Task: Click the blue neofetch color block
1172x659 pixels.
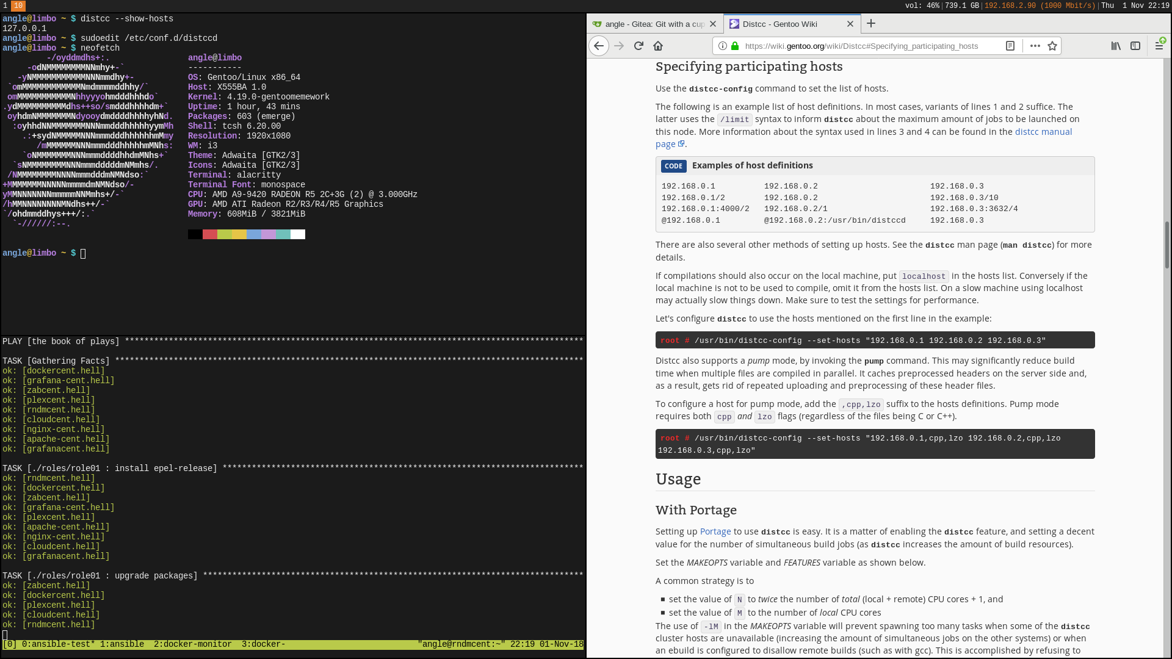Action: click(x=254, y=234)
